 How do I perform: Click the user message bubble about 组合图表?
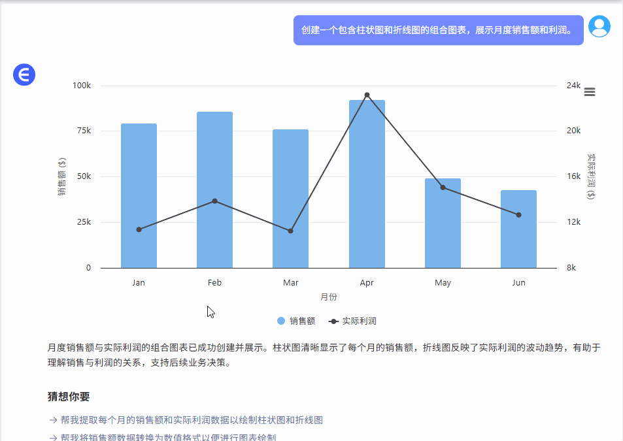(x=438, y=30)
